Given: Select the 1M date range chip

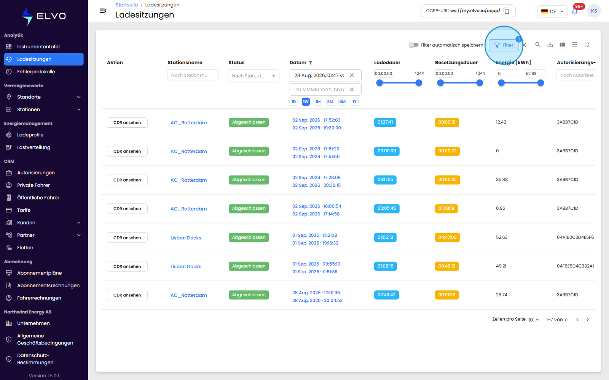Looking at the screenshot, I should click(x=318, y=101).
